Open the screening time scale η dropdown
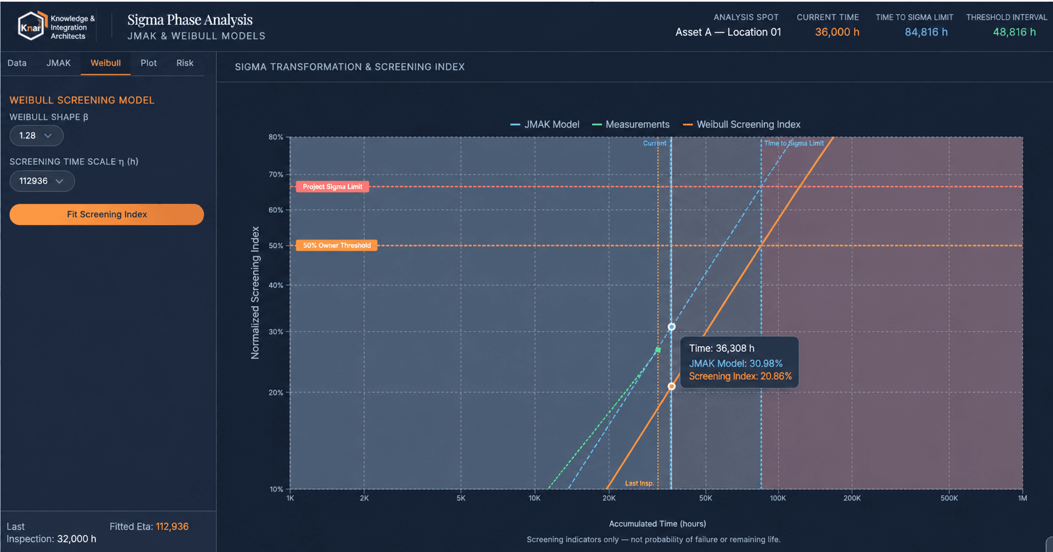 tap(42, 181)
